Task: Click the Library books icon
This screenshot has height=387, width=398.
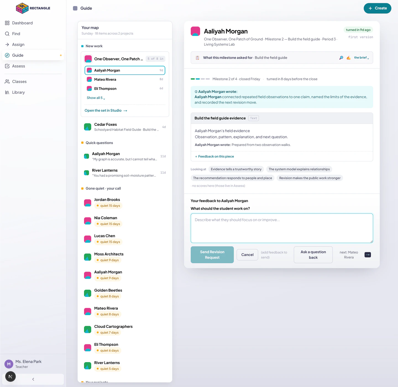Action: pyautogui.click(x=7, y=92)
